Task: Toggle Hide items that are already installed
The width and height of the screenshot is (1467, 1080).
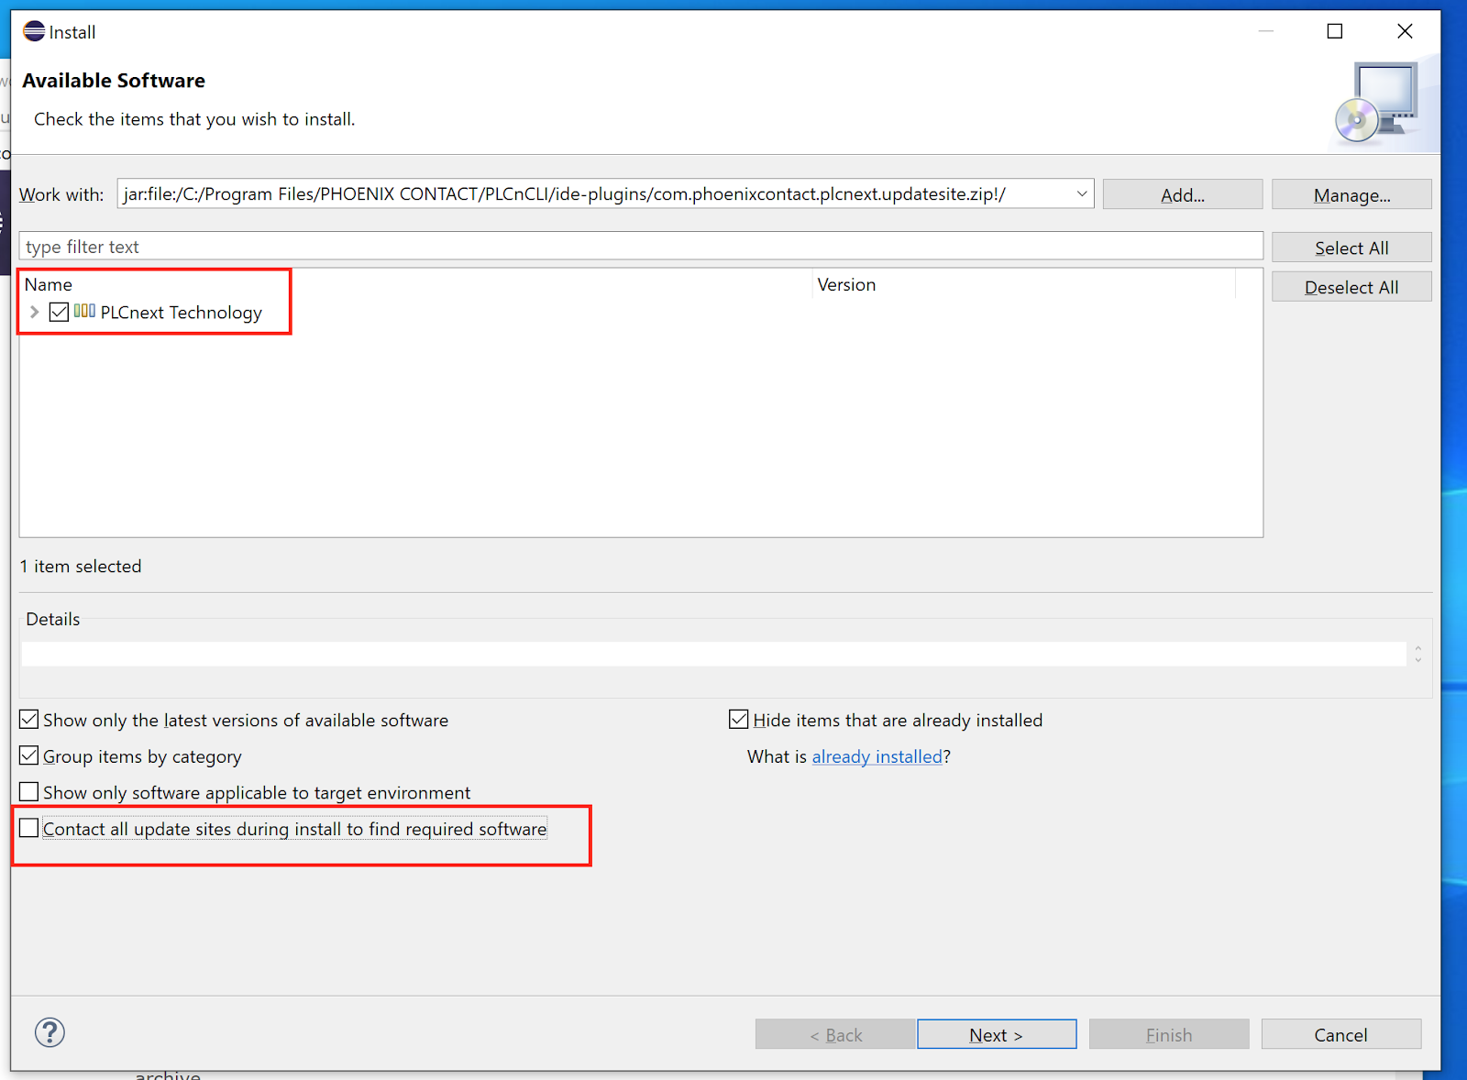Action: click(x=739, y=720)
